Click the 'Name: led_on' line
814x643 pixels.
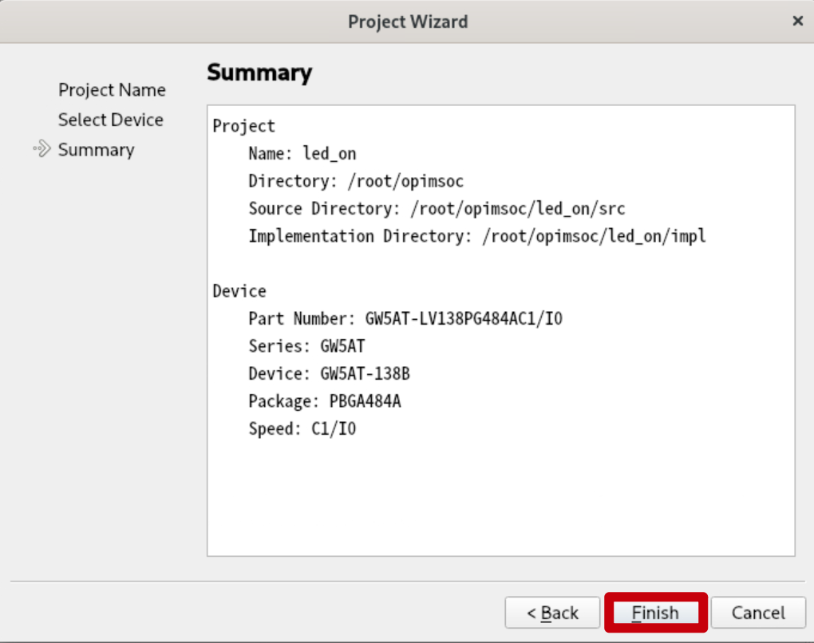coord(302,154)
